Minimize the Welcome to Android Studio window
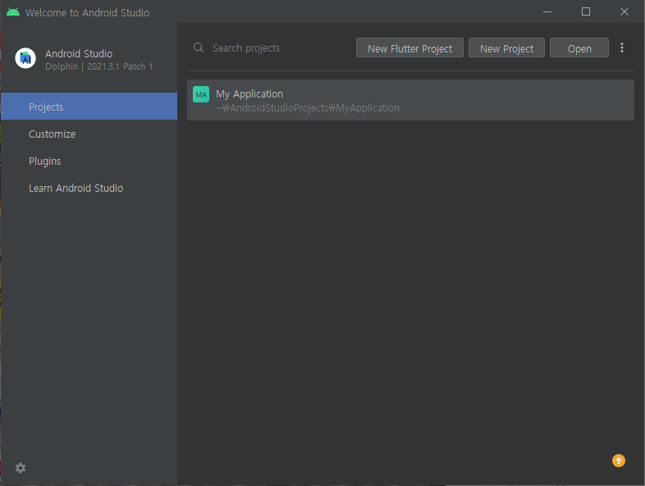 point(547,11)
